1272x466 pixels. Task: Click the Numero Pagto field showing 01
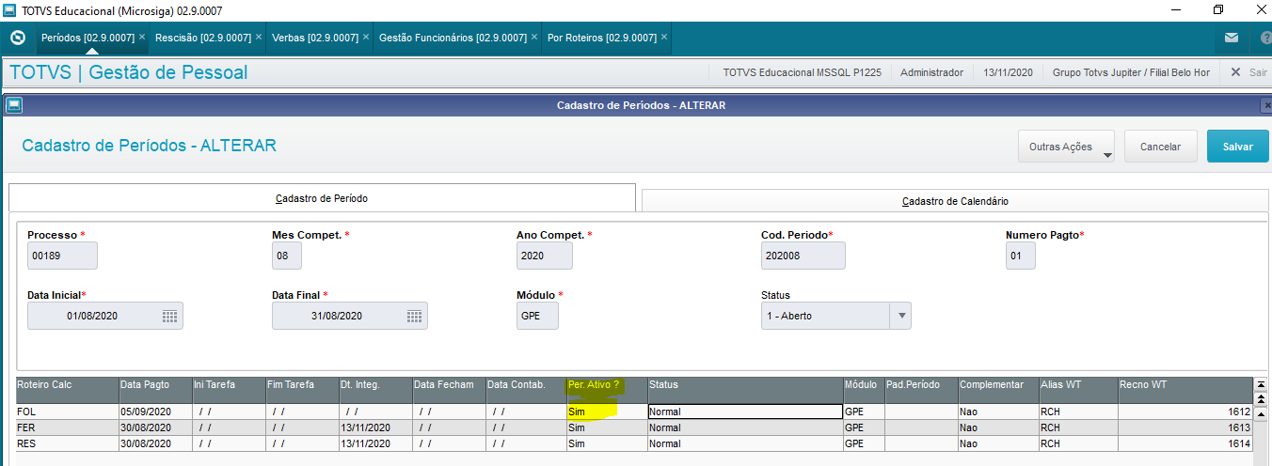click(x=1021, y=256)
